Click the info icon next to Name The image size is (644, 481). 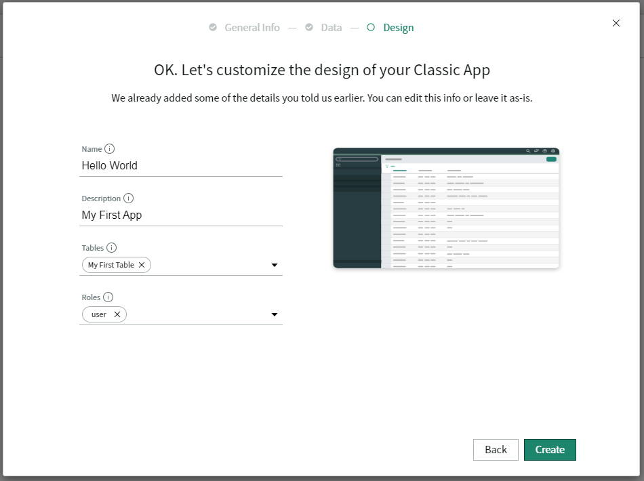[109, 148]
